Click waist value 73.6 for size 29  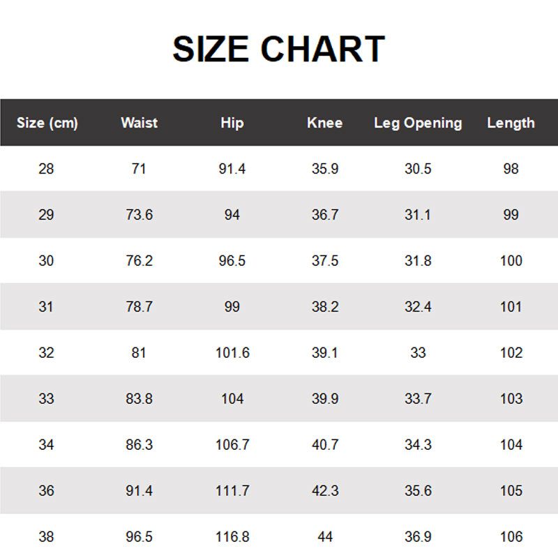pyautogui.click(x=139, y=215)
